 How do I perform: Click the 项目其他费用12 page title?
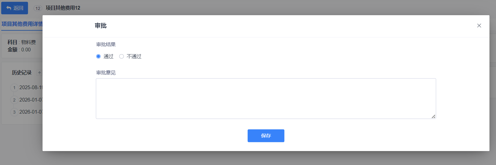pos(63,8)
